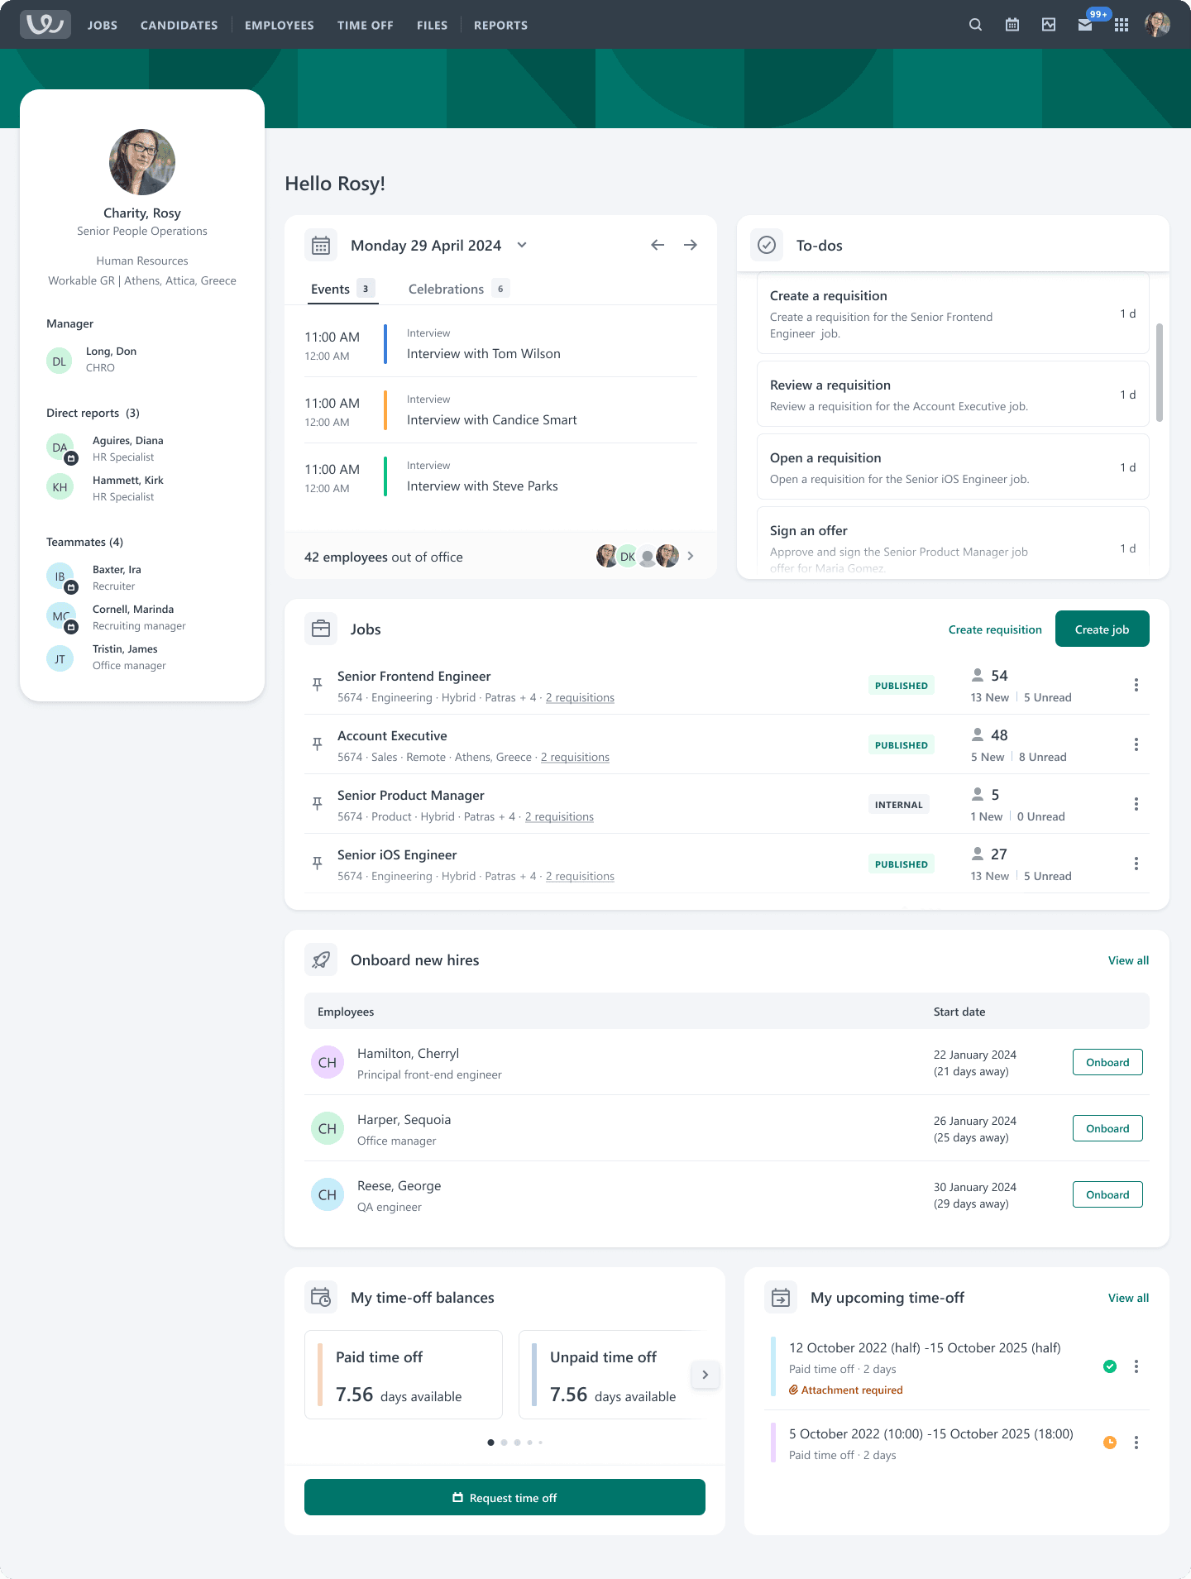Screen dimensions: 1191x1579
Task: Open the search icon in top bar
Action: pos(975,25)
